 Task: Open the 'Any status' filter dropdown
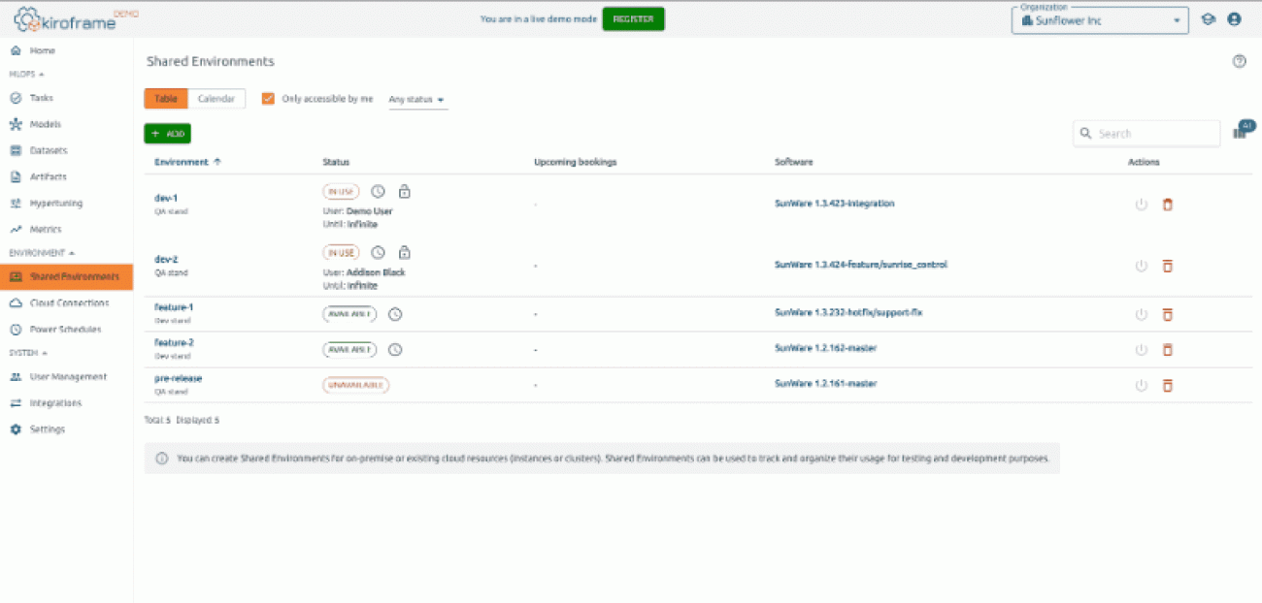click(x=417, y=98)
